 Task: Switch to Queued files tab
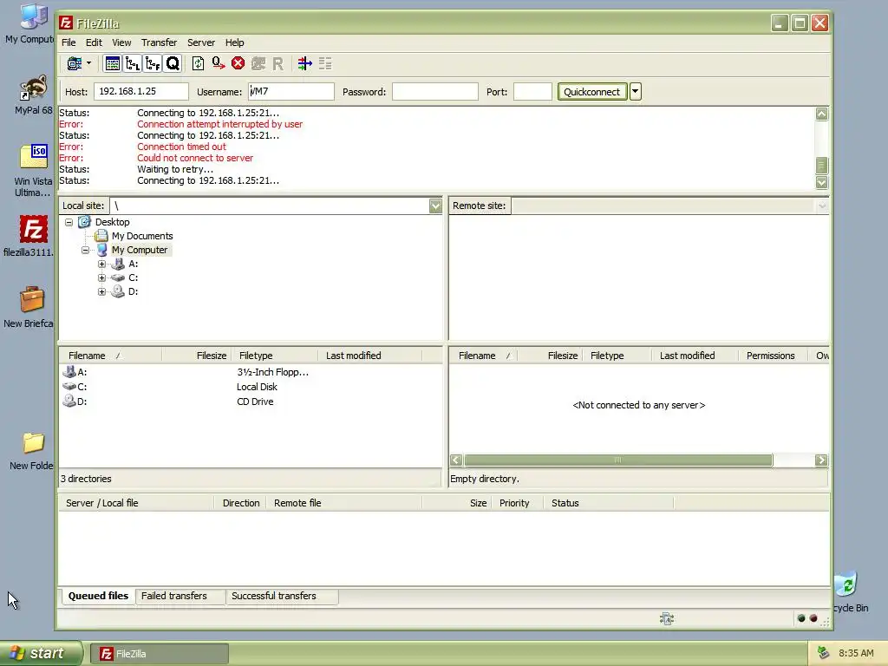tap(99, 596)
